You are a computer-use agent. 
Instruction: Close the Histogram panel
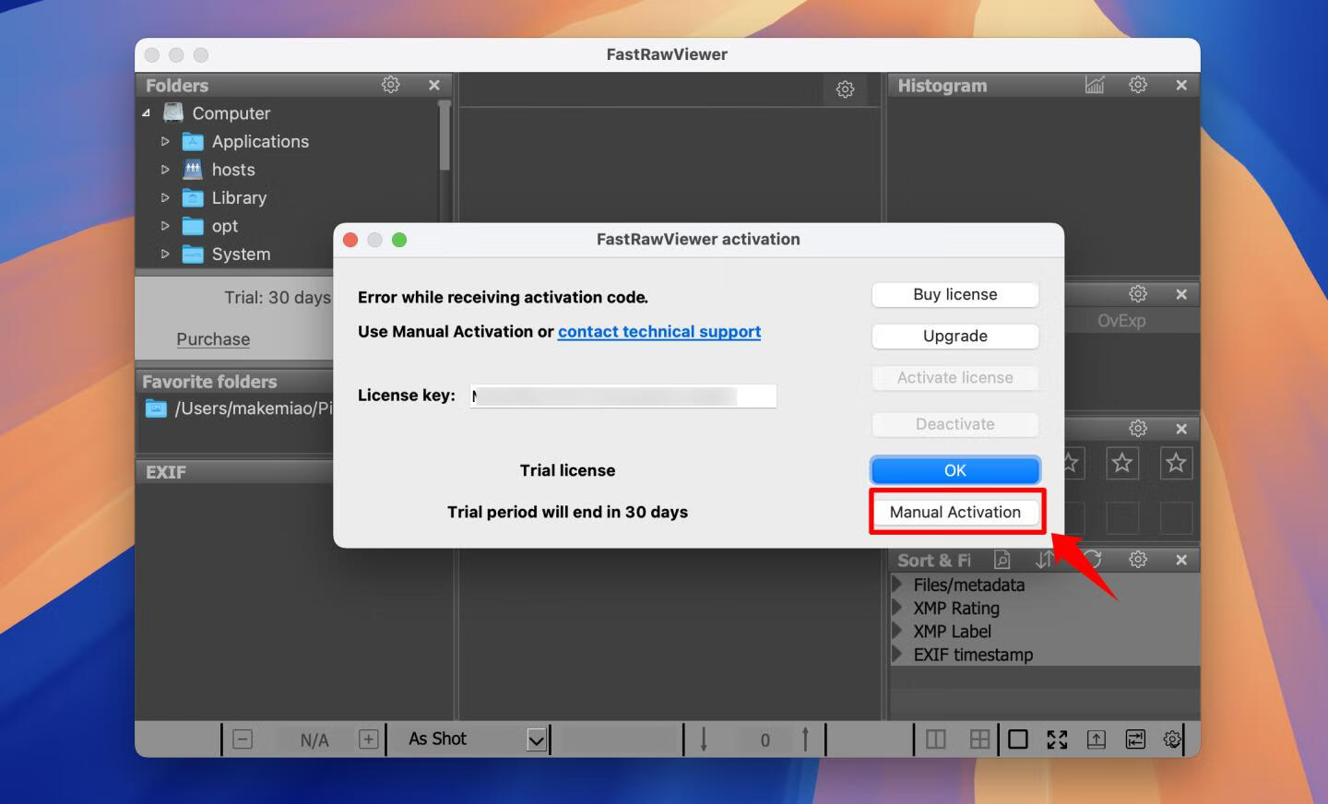(1181, 85)
